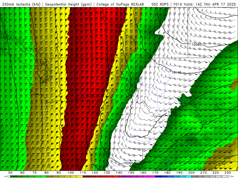Viewport: 238px width, 178px height.
Task: Click the 'College of DuPage NEXLAB' credit
Action: click(120, 4)
